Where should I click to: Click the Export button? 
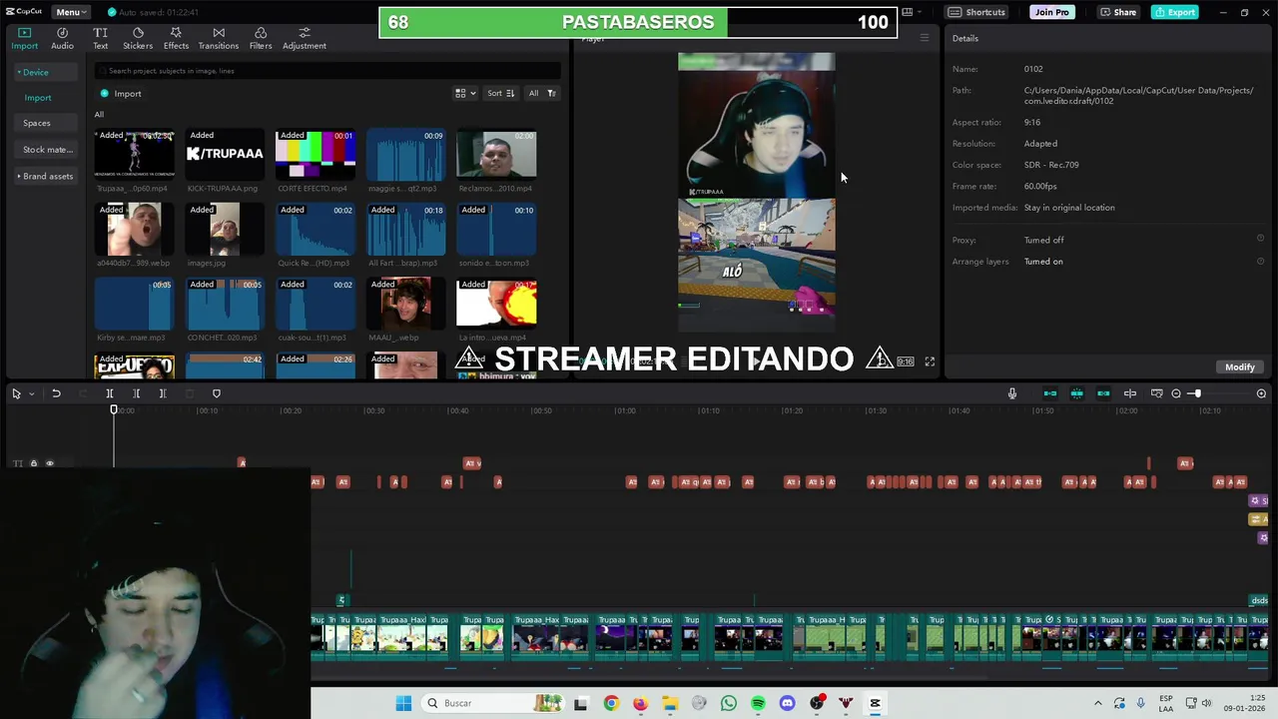1174,12
